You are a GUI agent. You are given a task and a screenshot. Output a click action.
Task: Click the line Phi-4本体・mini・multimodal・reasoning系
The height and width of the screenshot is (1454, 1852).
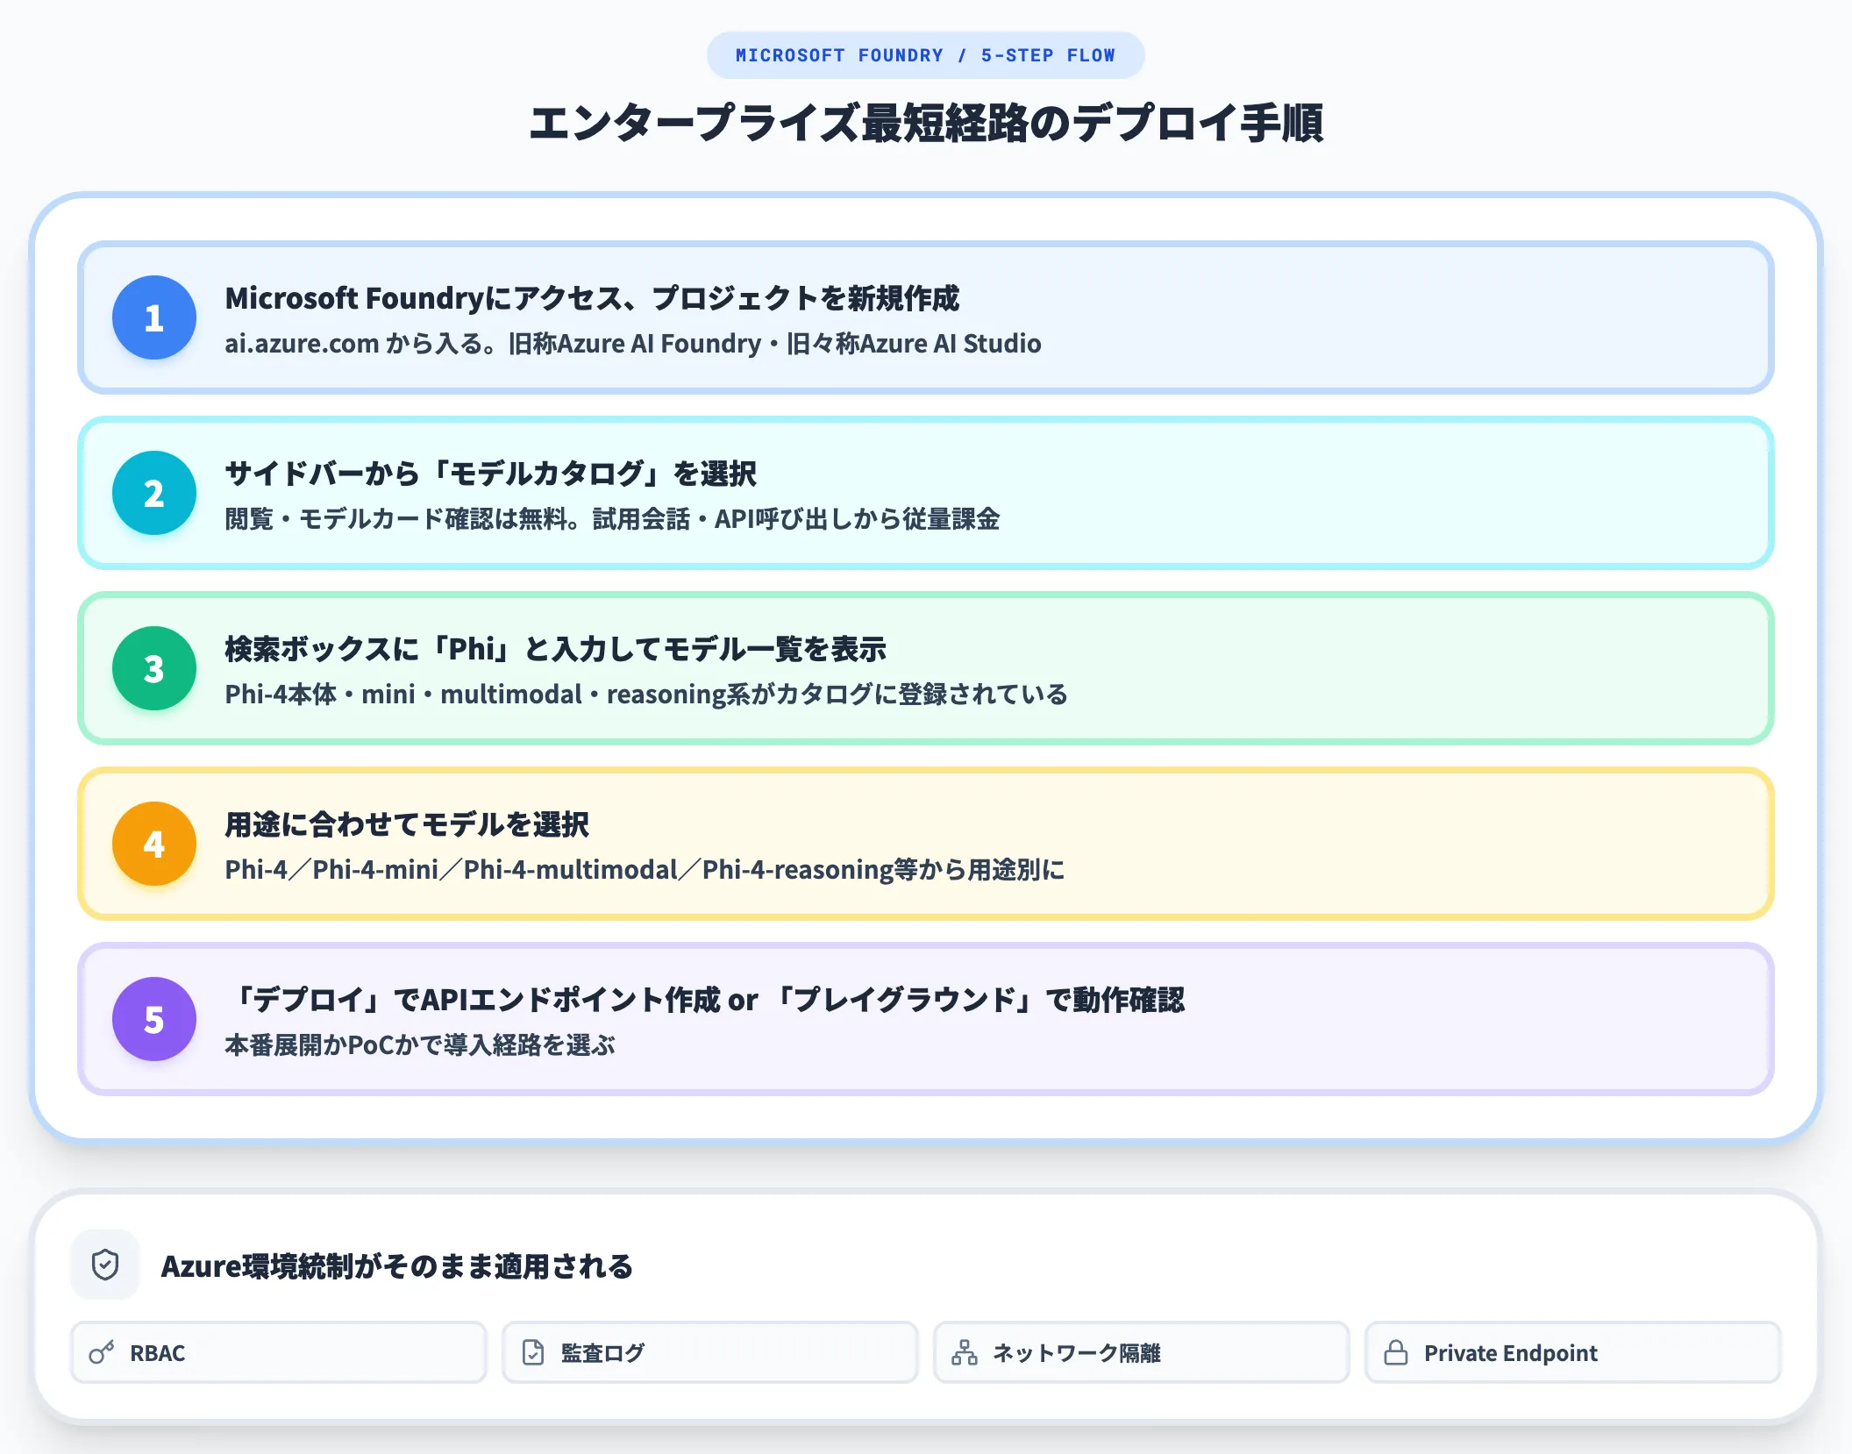(646, 695)
